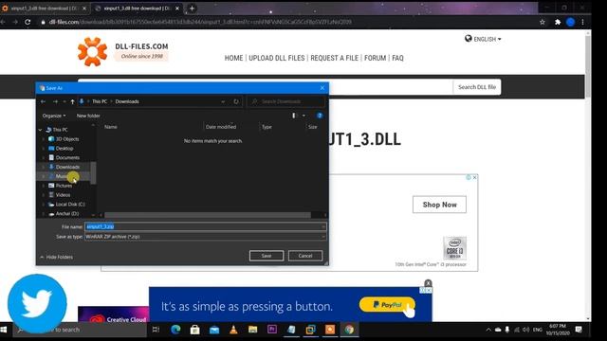Close the Intel ad with X

coord(475,177)
